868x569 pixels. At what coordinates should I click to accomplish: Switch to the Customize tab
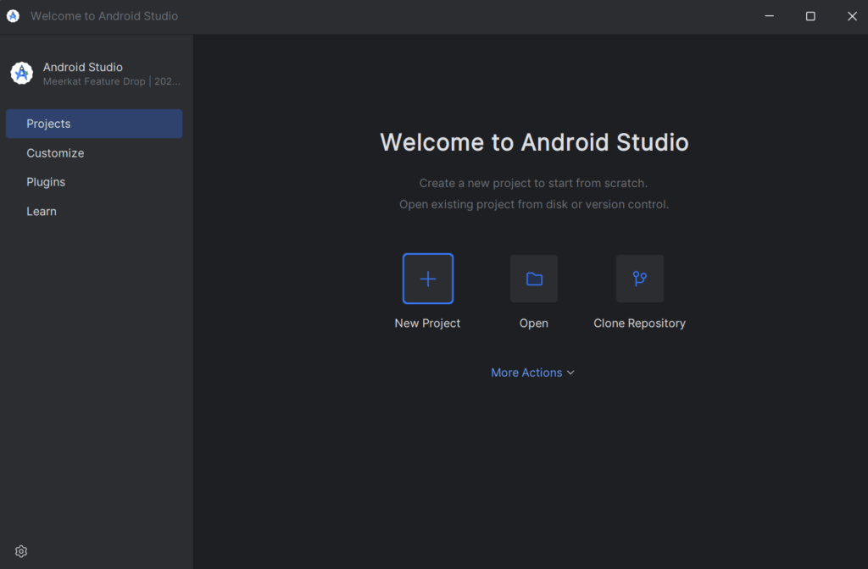pos(55,153)
